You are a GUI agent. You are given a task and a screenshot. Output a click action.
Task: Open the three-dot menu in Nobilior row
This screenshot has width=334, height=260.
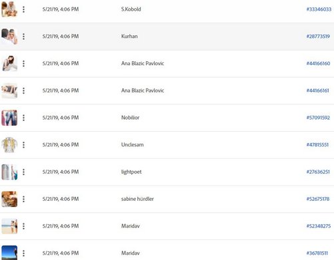pyautogui.click(x=23, y=118)
